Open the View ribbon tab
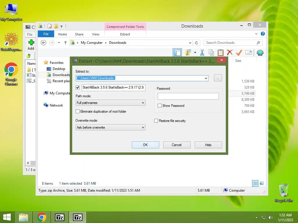This screenshot has height=223, width=298. pyautogui.click(x=95, y=34)
